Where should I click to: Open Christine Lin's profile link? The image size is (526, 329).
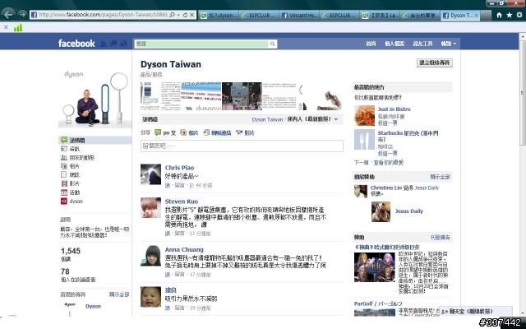[x=386, y=188]
